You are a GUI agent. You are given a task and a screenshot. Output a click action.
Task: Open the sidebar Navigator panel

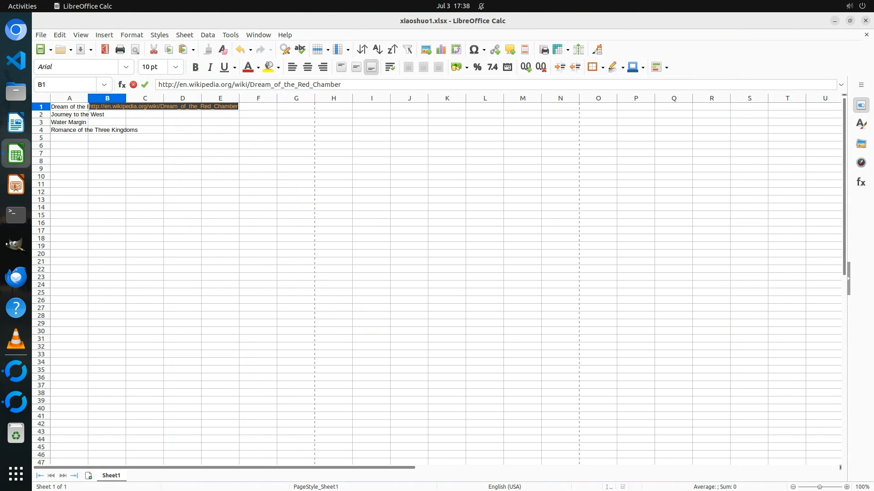click(x=861, y=163)
